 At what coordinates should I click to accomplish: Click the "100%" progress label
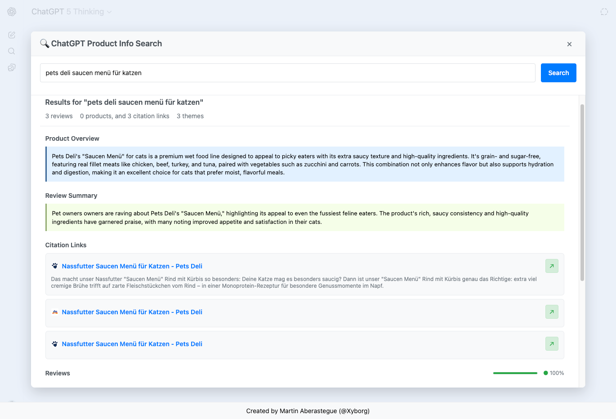[x=557, y=373]
